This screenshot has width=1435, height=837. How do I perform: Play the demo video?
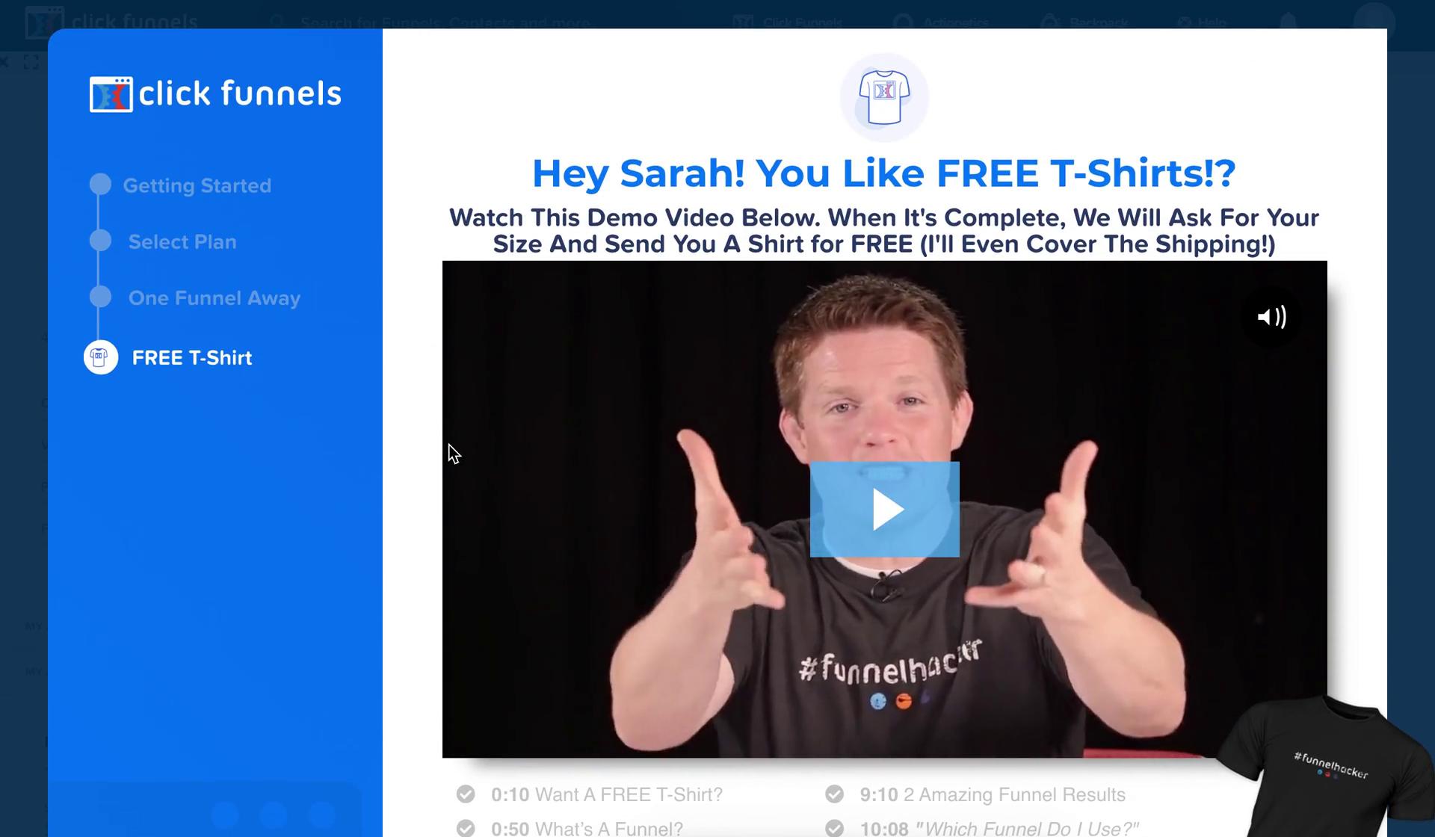coord(884,509)
